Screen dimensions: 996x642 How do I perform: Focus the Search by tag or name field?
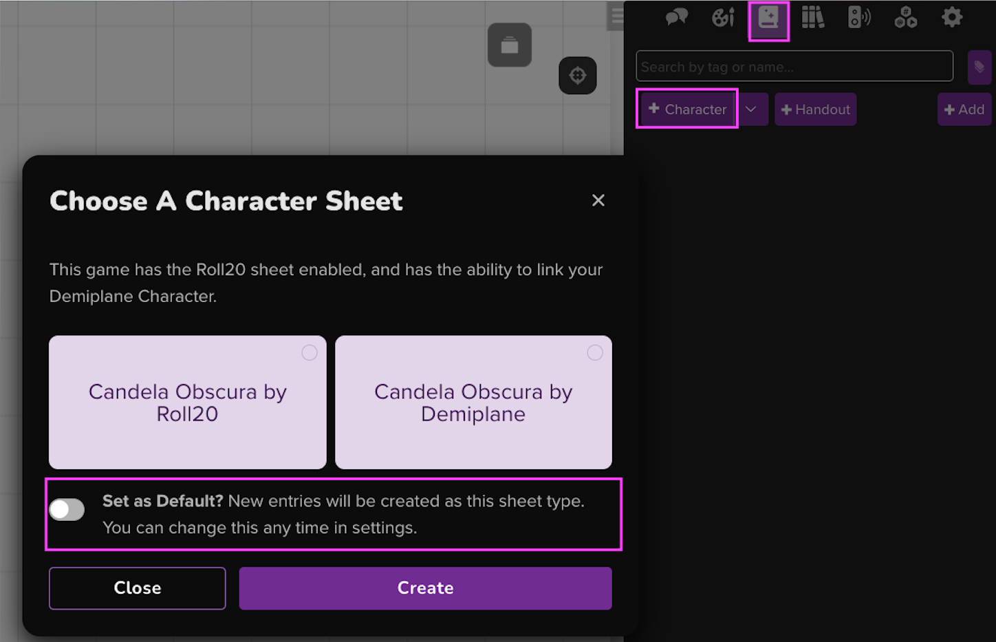pyautogui.click(x=794, y=67)
